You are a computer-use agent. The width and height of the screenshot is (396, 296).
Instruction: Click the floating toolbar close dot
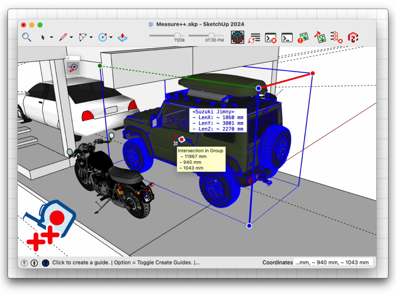[68, 58]
